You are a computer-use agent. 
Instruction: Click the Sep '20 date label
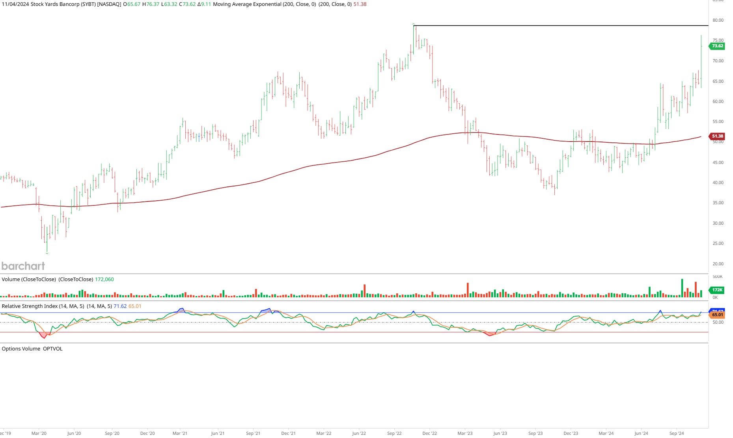[112, 433]
